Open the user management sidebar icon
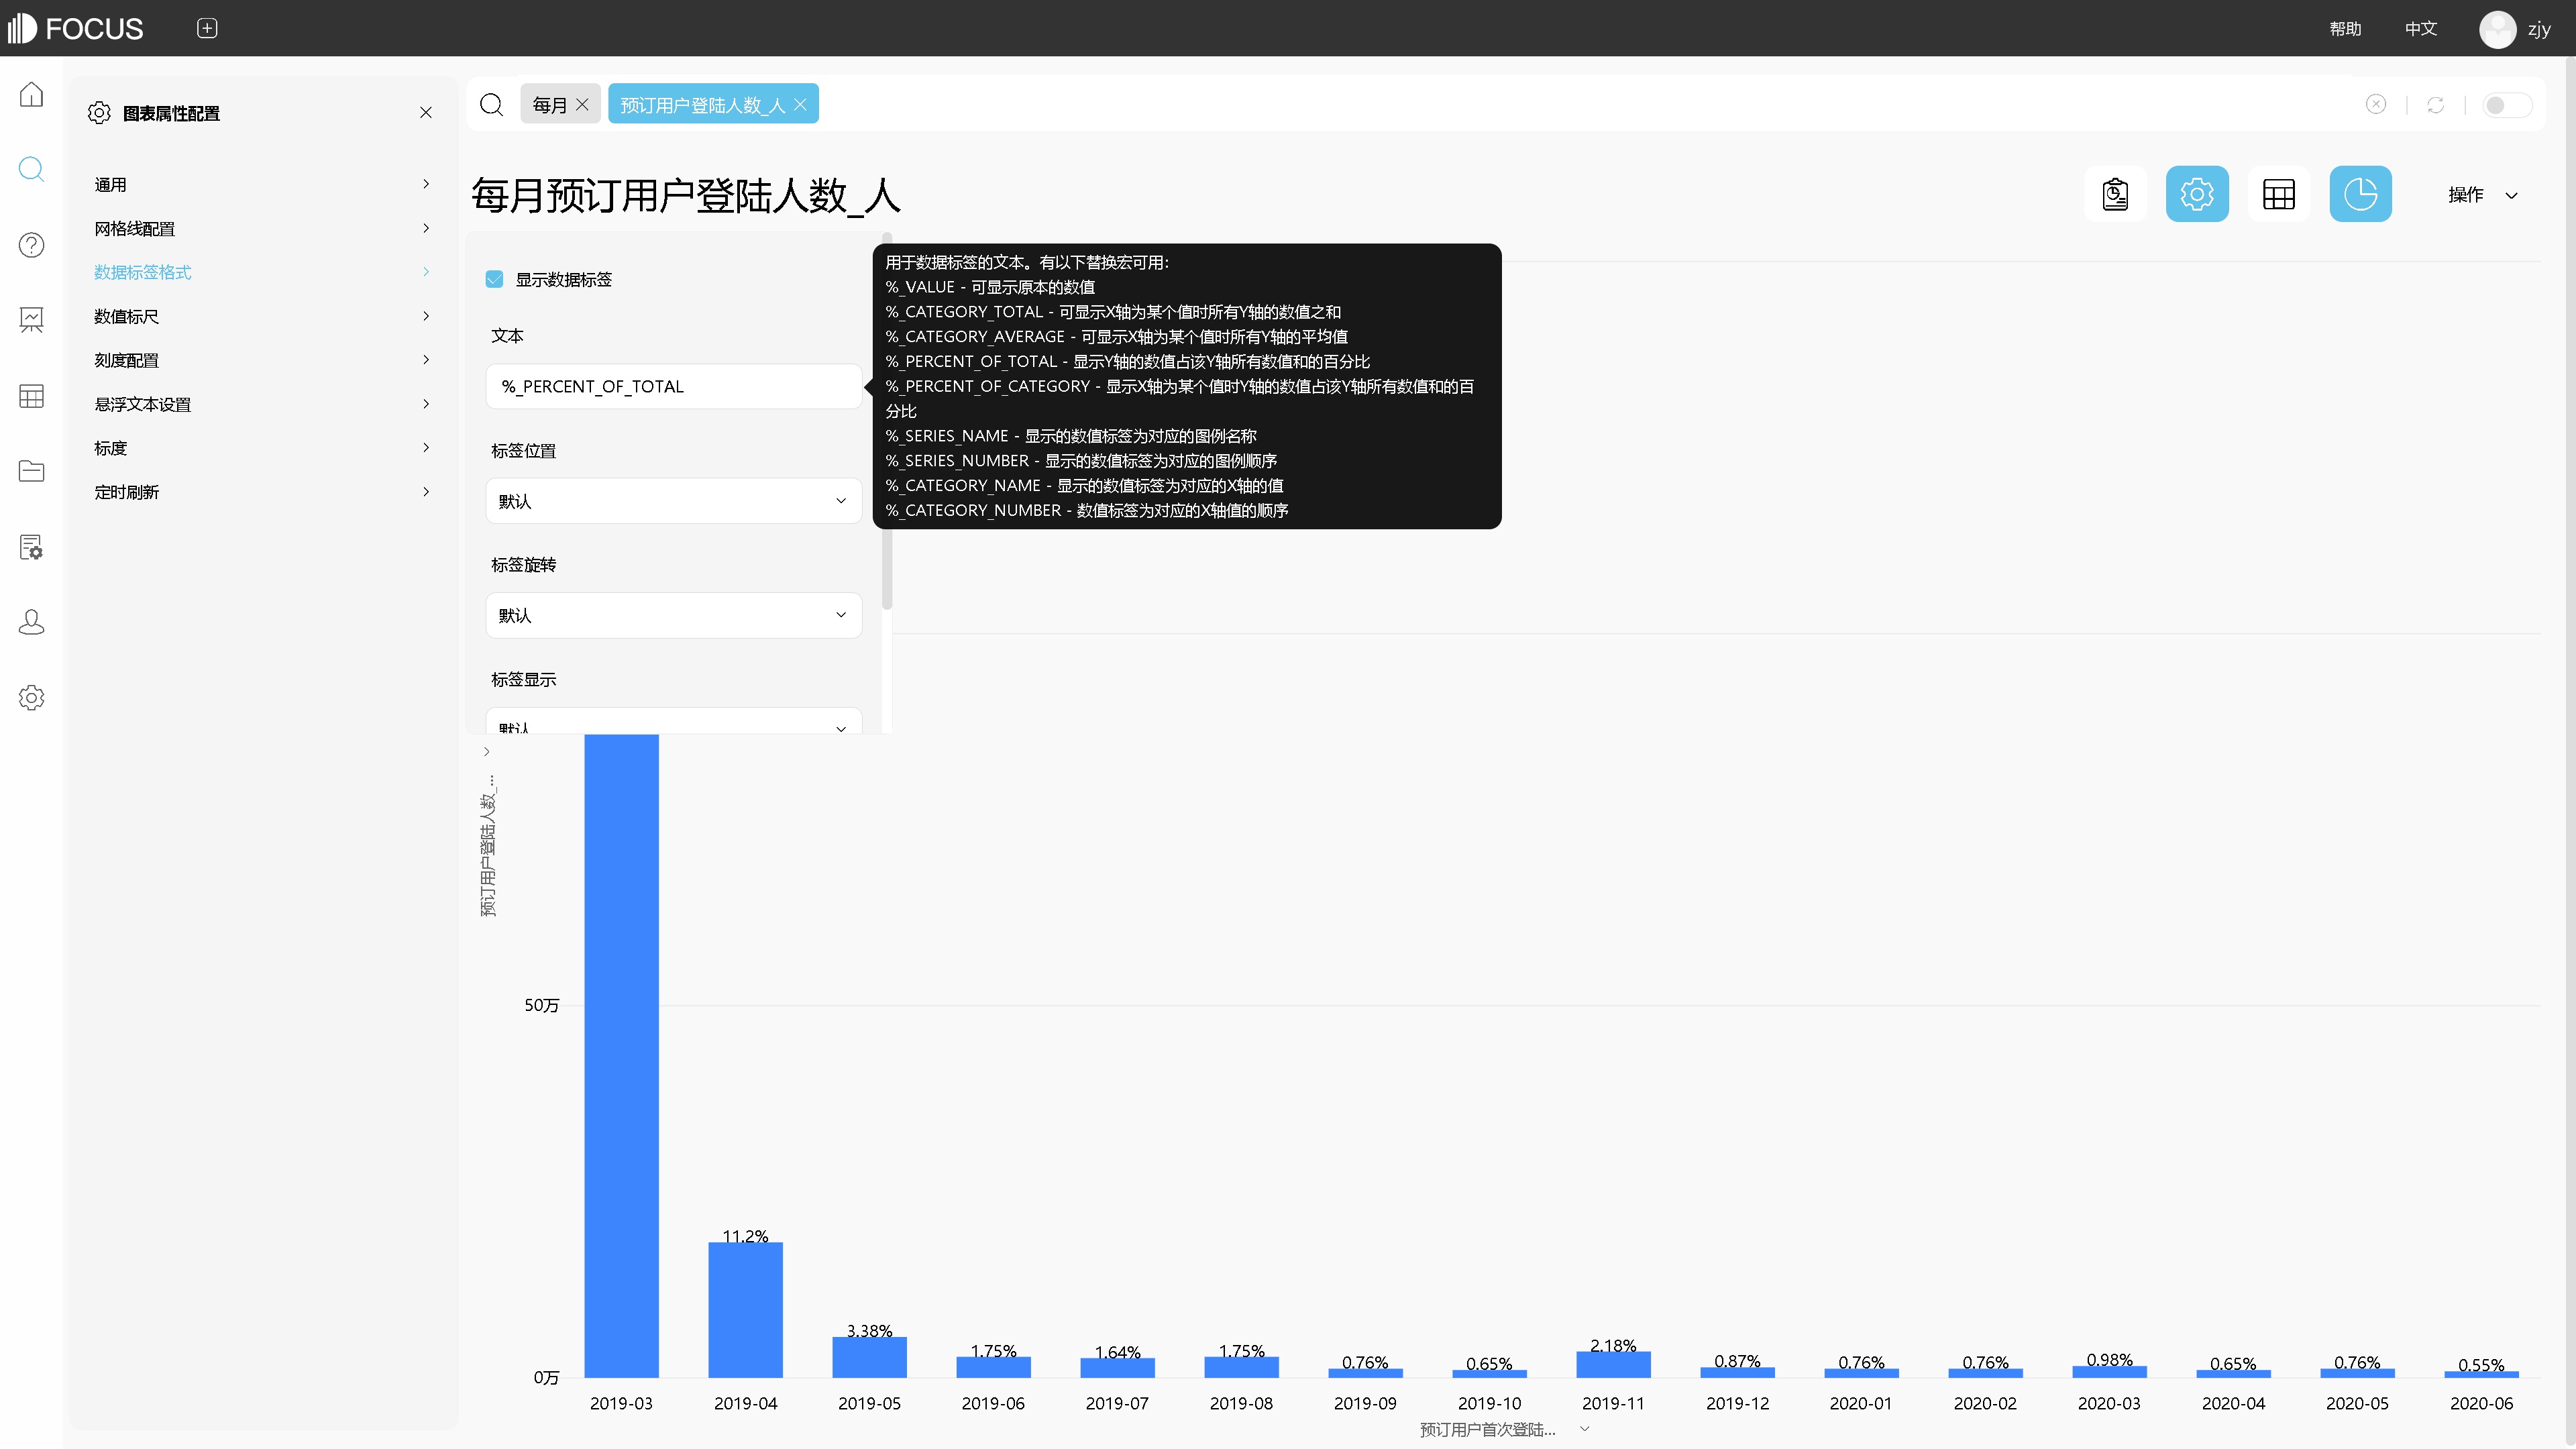This screenshot has height=1449, width=2576. coord(32,622)
